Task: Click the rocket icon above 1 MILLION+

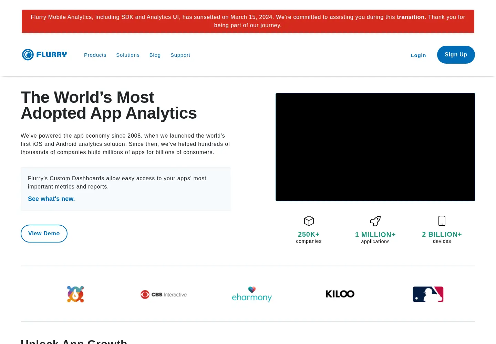Action: click(x=375, y=221)
